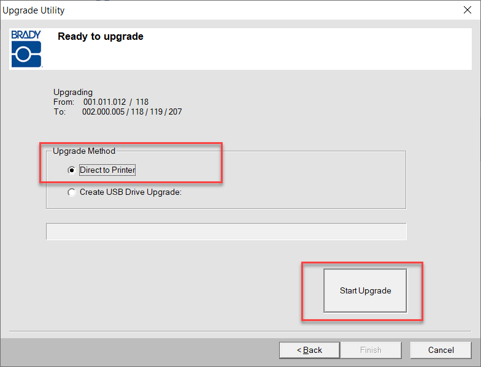The width and height of the screenshot is (481, 367).
Task: Click the Direct to Printer label text
Action: 107,170
